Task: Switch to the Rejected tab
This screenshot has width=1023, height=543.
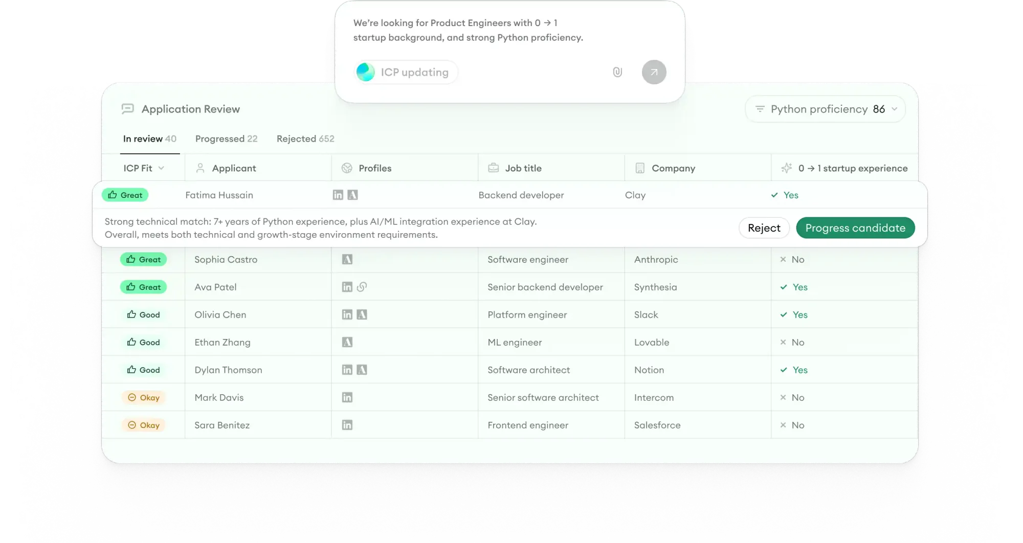Action: [305, 139]
